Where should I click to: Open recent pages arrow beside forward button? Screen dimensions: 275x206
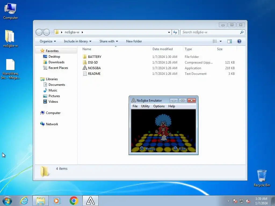click(52, 32)
